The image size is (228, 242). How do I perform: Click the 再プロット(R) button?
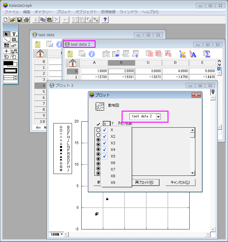pos(145,182)
